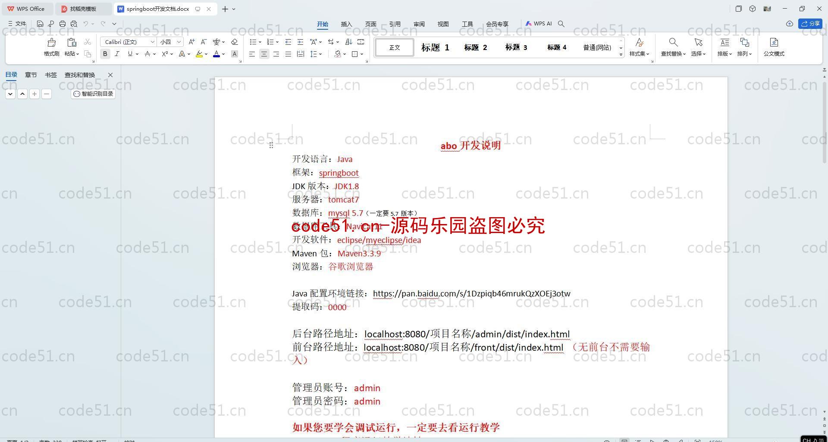Screen dimensions: 828x442
Task: Open the bullet list dropdown arrow
Action: (260, 42)
